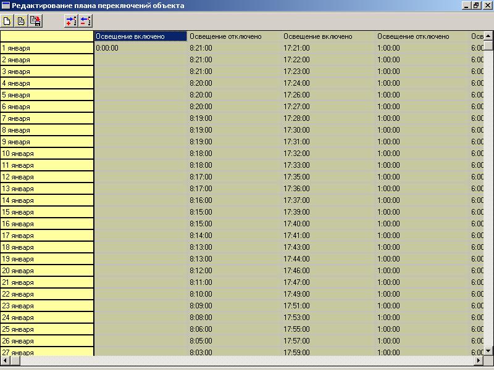Image resolution: width=494 pixels, height=370 pixels.
Task: Select the "15 января" row header
Action: 47,212
